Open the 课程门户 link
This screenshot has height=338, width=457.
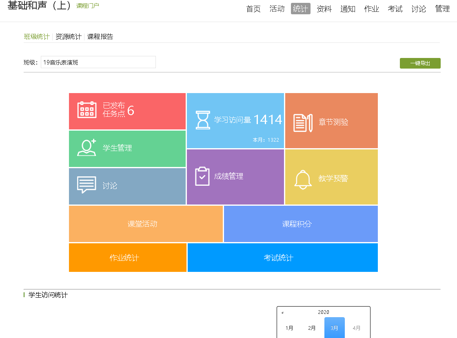[88, 6]
